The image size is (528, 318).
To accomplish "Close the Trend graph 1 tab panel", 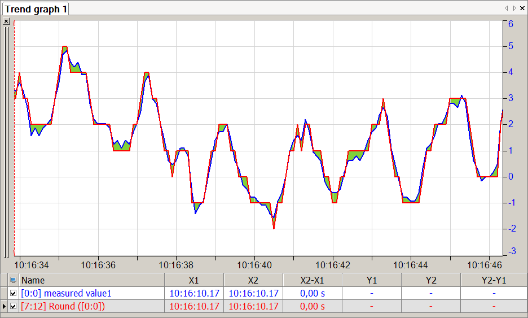I will pos(522,8).
